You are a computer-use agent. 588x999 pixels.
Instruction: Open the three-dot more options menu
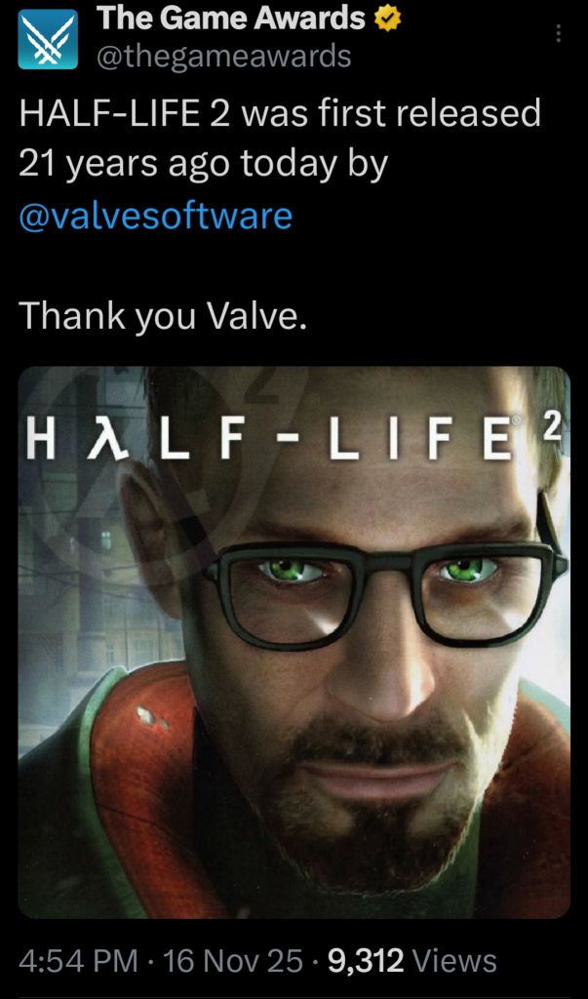click(558, 34)
